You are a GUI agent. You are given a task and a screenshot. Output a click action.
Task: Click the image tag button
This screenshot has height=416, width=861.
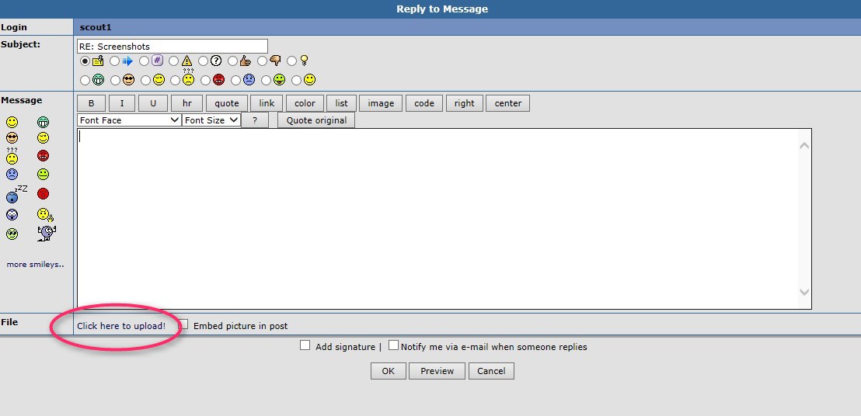[381, 103]
